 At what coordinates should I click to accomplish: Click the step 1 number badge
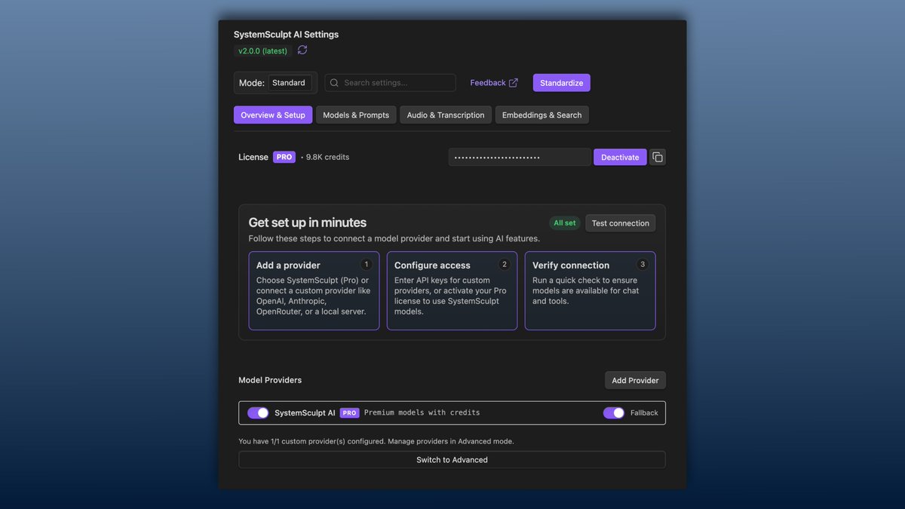tap(367, 265)
